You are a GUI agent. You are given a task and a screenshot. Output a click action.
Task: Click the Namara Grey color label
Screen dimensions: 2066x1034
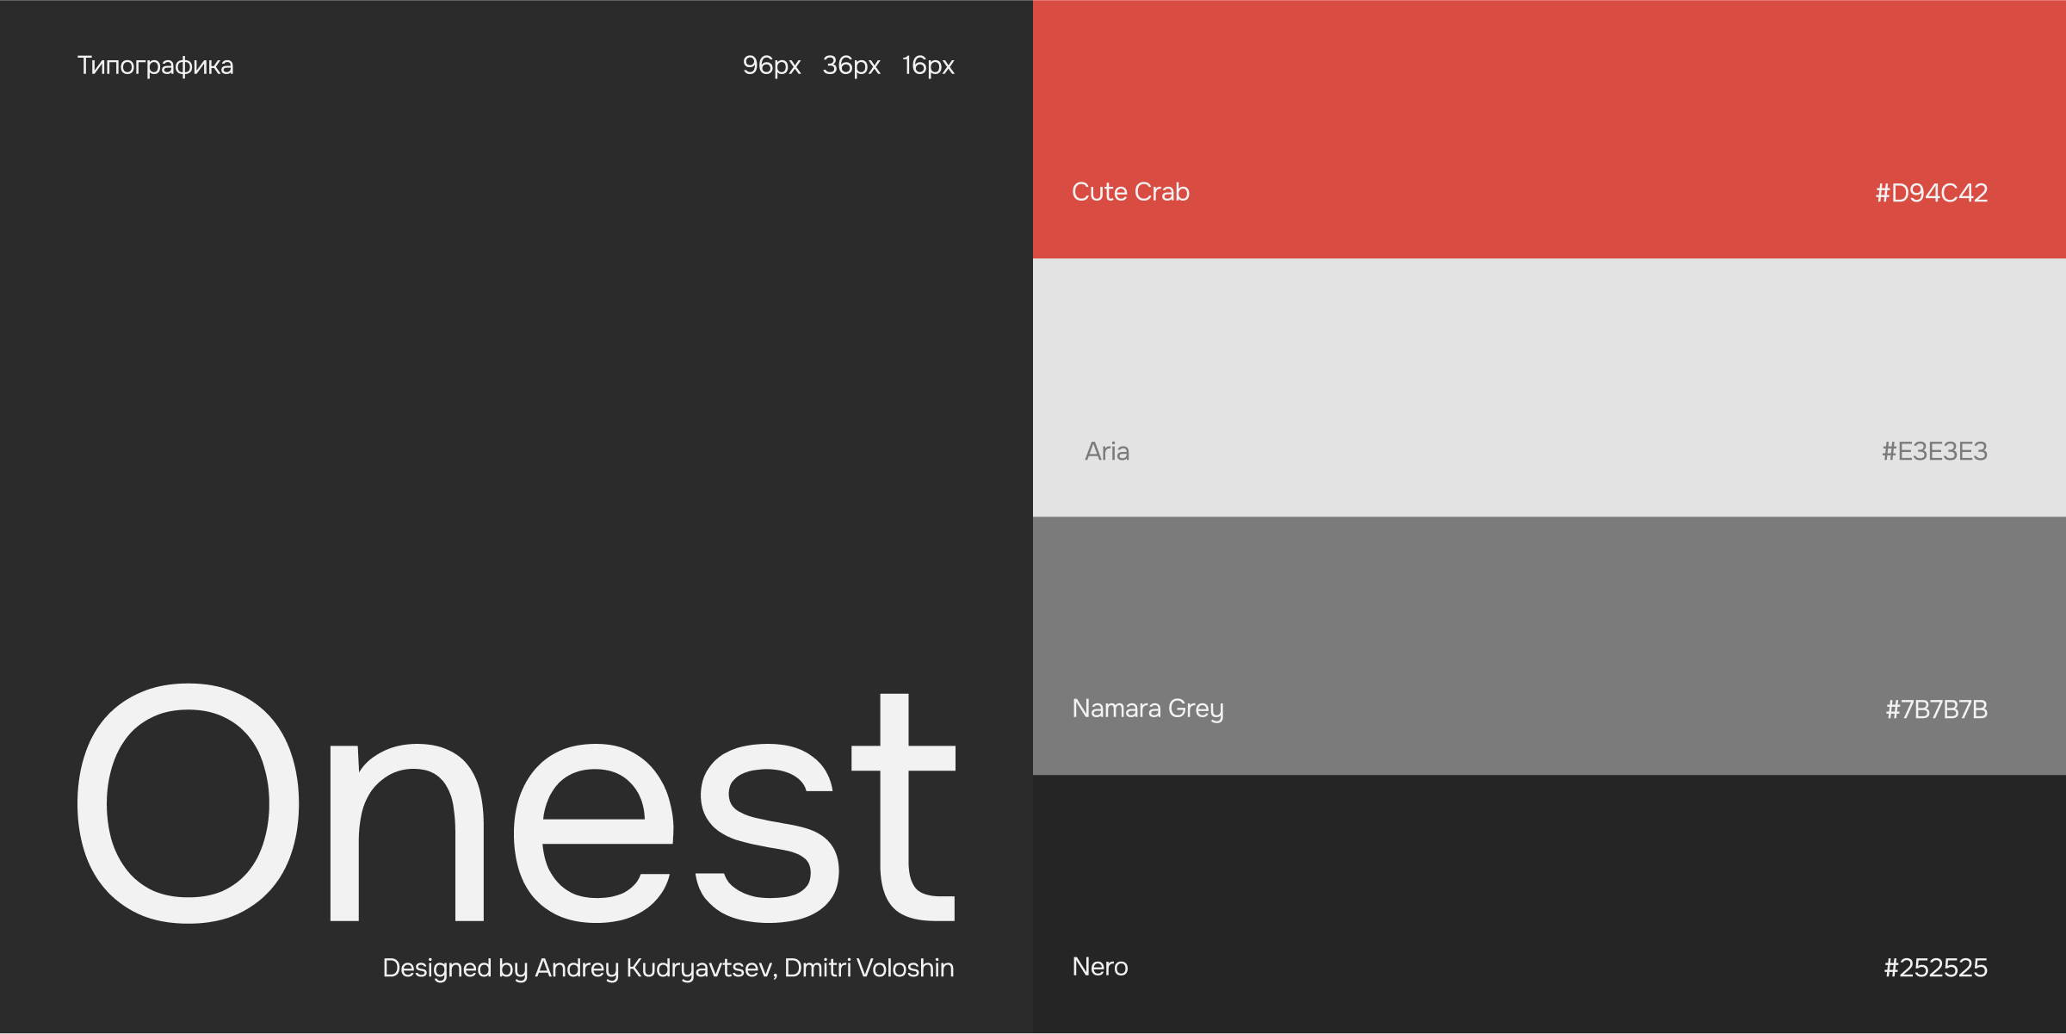coord(1147,709)
